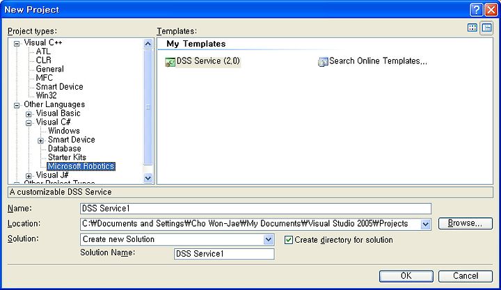Select Visual J# tree node
Viewport: 501px width, 290px height.
point(52,175)
